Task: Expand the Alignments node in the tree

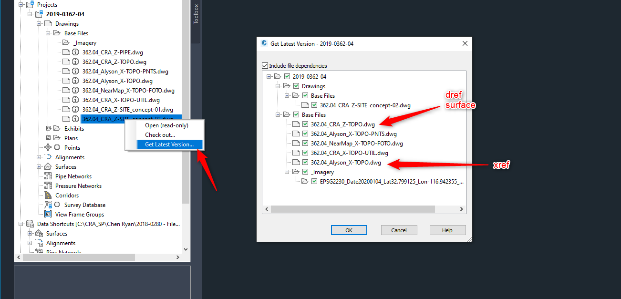Action: (40, 157)
